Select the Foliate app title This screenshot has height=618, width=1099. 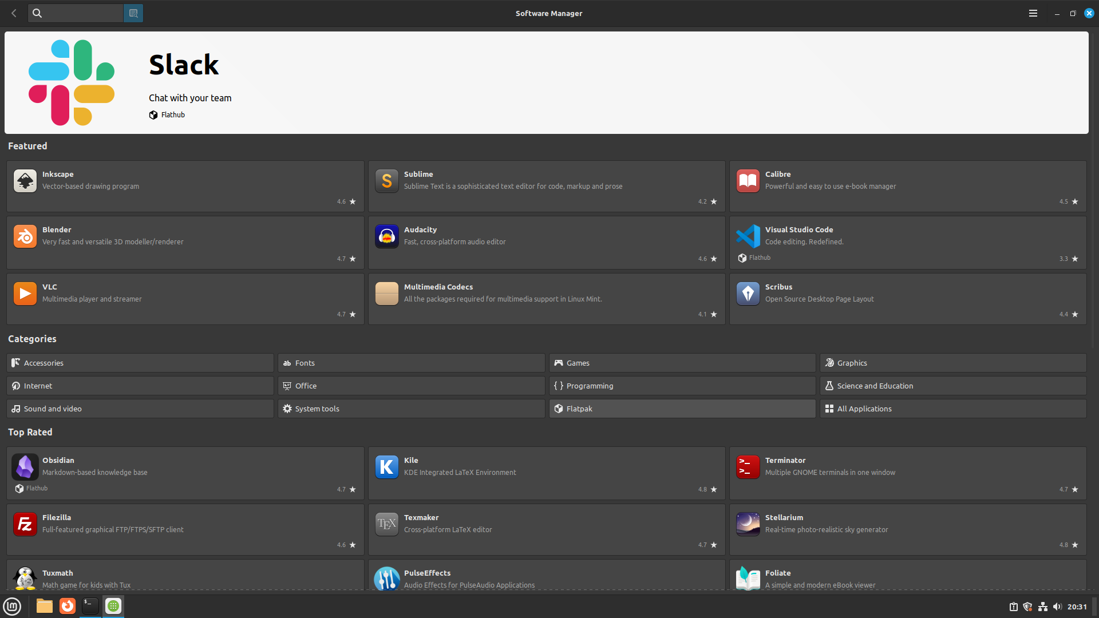pyautogui.click(x=778, y=573)
